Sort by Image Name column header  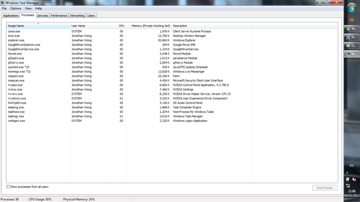pyautogui.click(x=38, y=26)
